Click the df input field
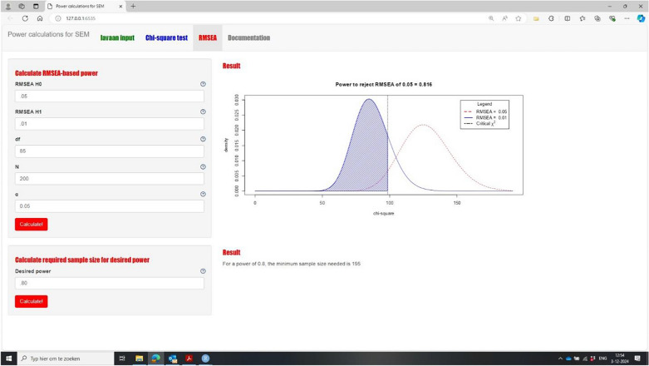This screenshot has height=366, width=649. (x=109, y=151)
